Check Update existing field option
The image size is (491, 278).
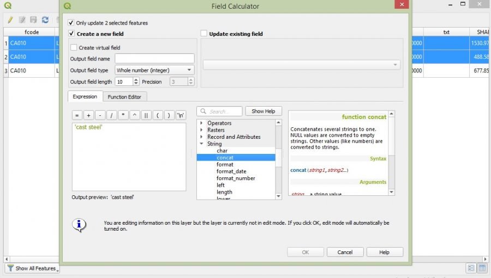pyautogui.click(x=204, y=34)
